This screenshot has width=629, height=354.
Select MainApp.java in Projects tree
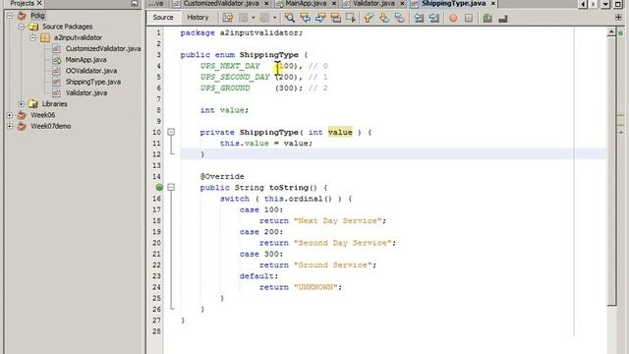tap(86, 60)
